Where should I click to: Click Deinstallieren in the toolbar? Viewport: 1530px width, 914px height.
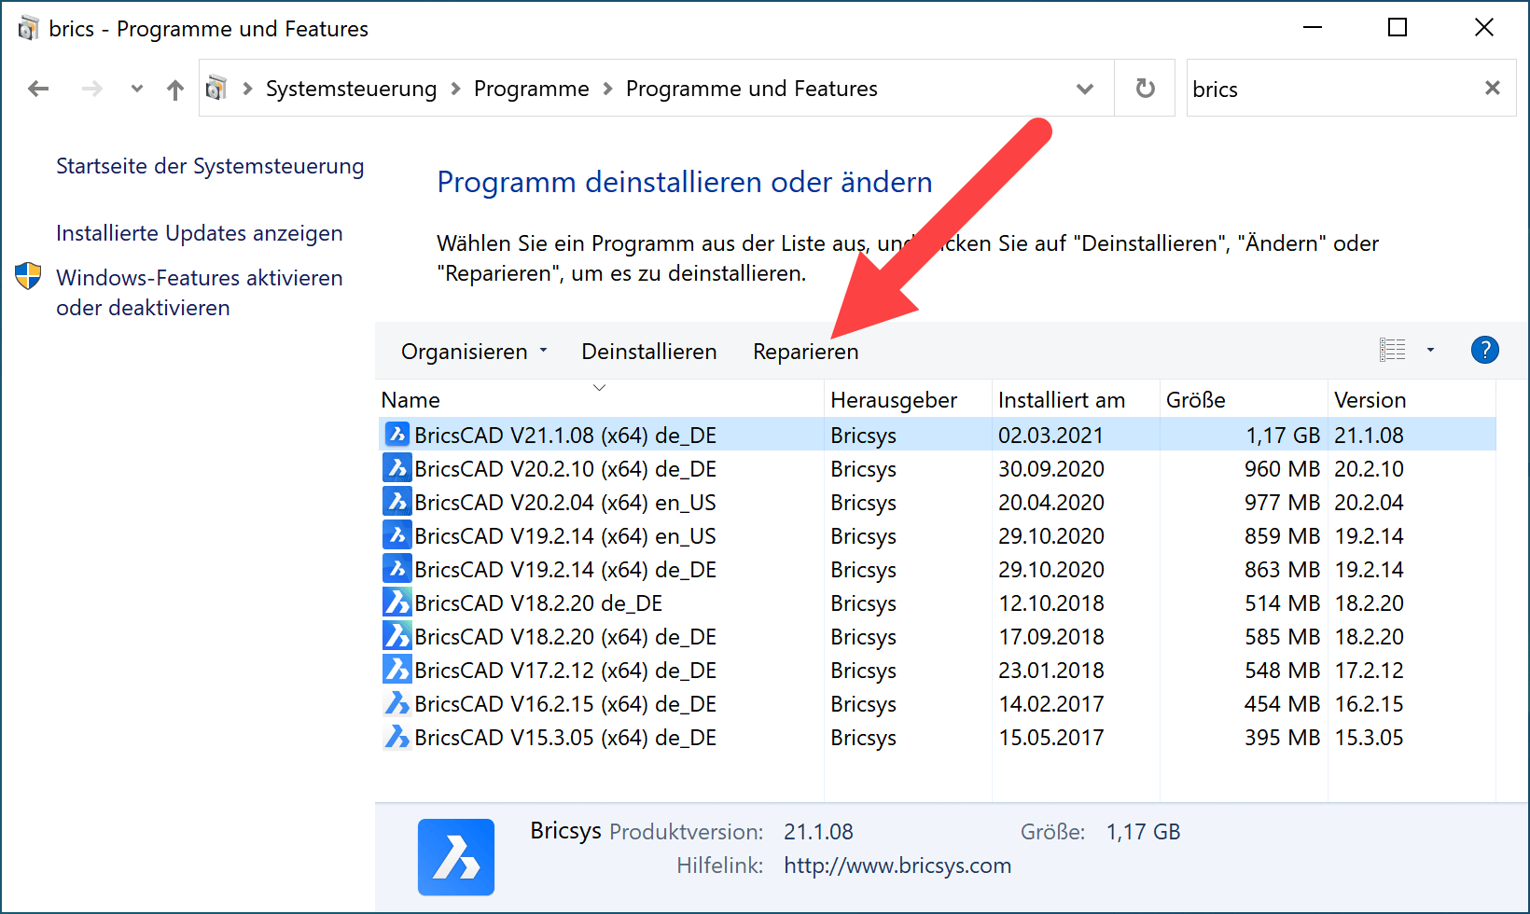click(x=648, y=352)
